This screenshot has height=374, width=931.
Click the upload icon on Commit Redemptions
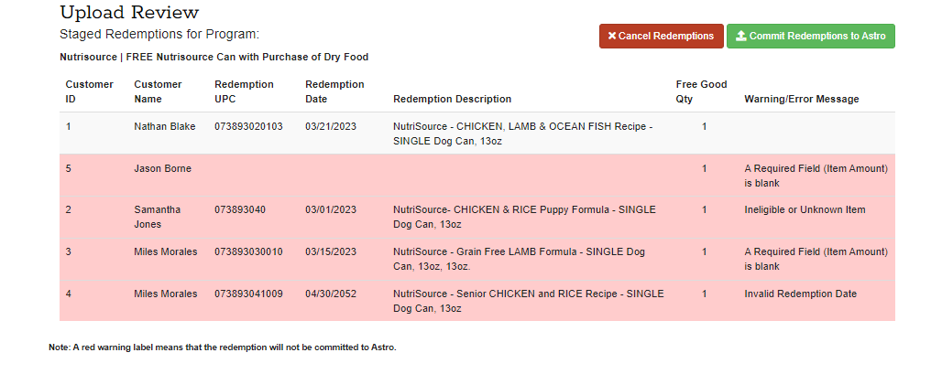740,37
